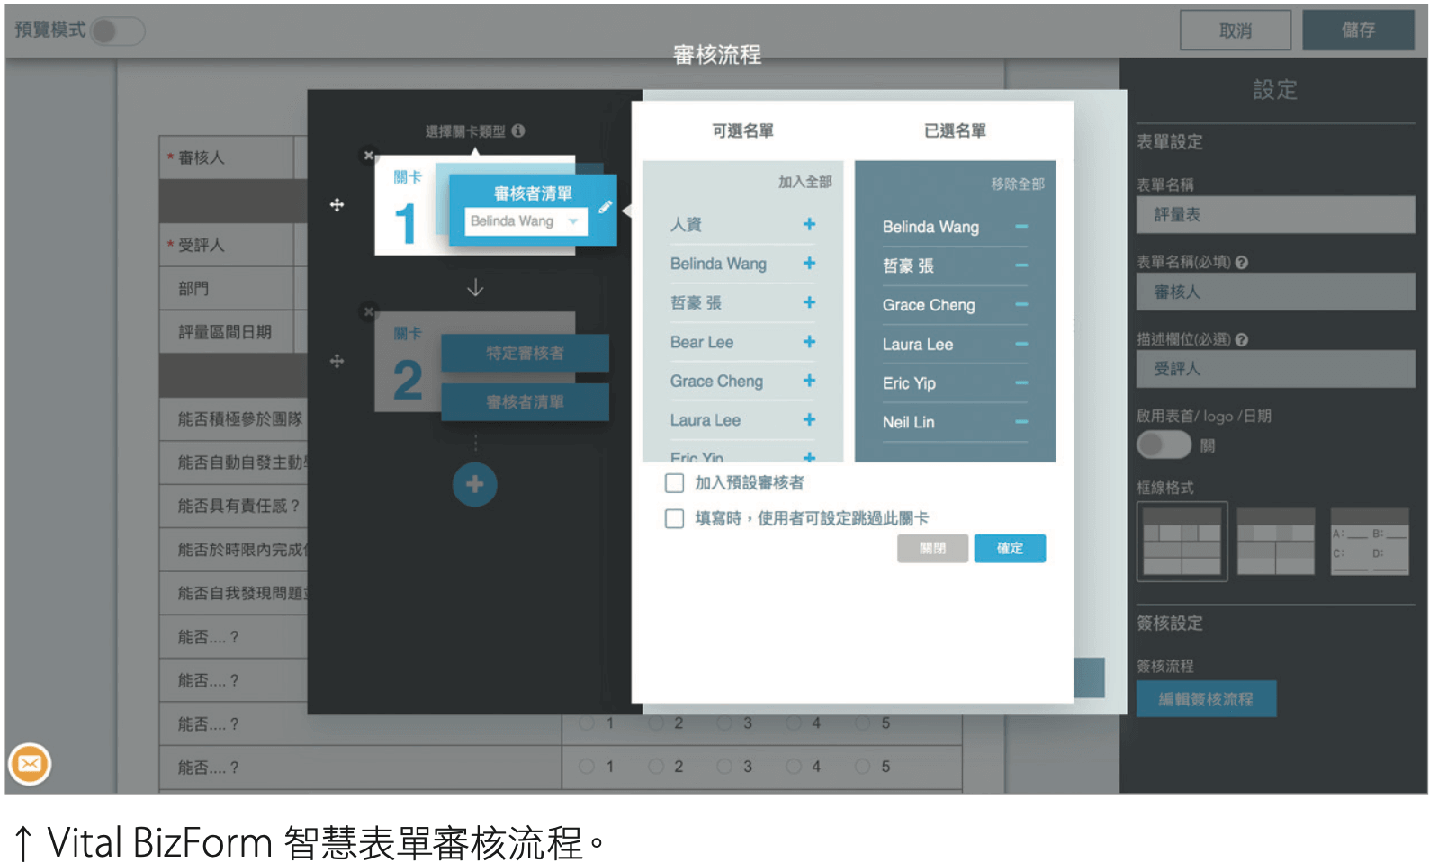The image size is (1438, 862).
Task: Delete step 2 with its X icon
Action: pos(368,312)
